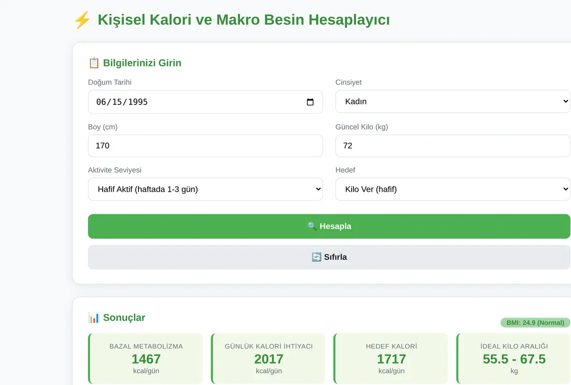The width and height of the screenshot is (571, 385).
Task: Select the Hedef Kalori 1717 value
Action: click(x=392, y=359)
